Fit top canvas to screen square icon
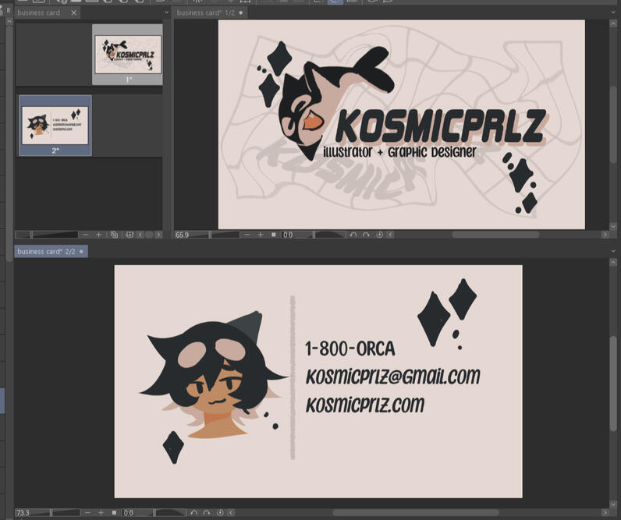 coord(273,235)
